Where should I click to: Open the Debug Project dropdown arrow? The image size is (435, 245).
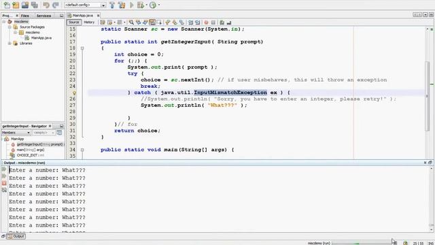[x=146, y=5]
